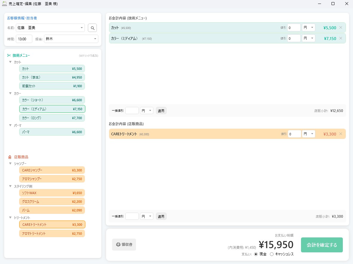This screenshot has height=264, width=353.
Task: Open the 担当 staff dropdown
Action: click(95, 39)
